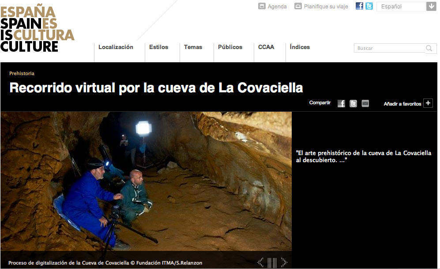
Task: Click the Facebook icon in top header
Action: tap(359, 6)
